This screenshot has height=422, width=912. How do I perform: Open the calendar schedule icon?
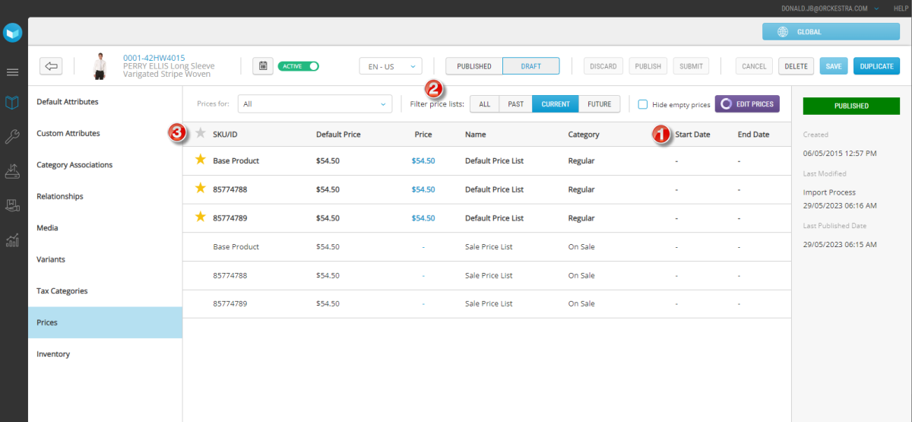click(x=262, y=66)
